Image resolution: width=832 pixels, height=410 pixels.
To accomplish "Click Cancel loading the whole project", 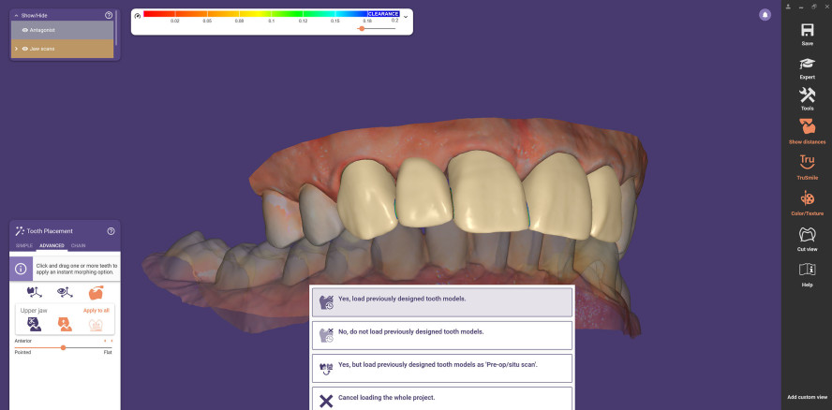I will click(441, 400).
